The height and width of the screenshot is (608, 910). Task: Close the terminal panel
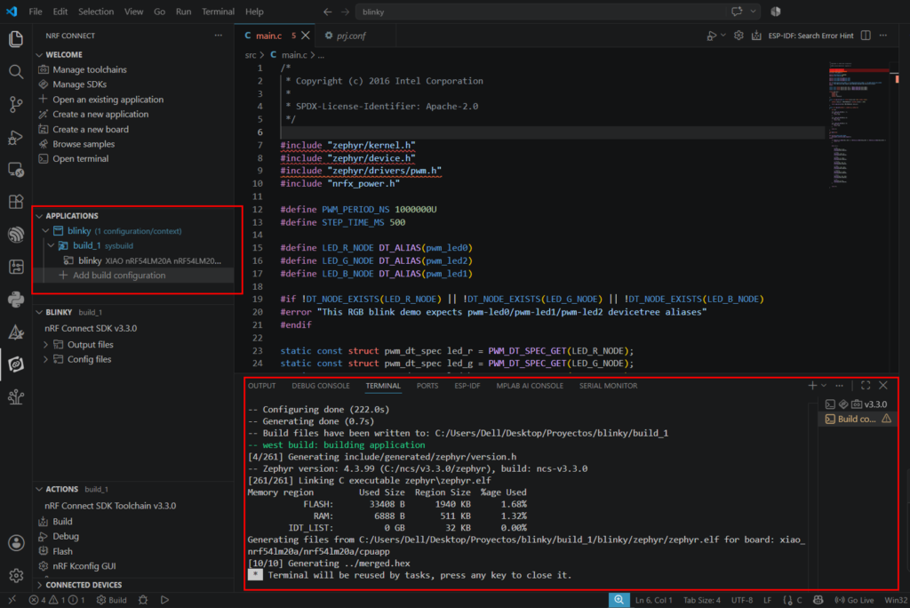pyautogui.click(x=883, y=386)
